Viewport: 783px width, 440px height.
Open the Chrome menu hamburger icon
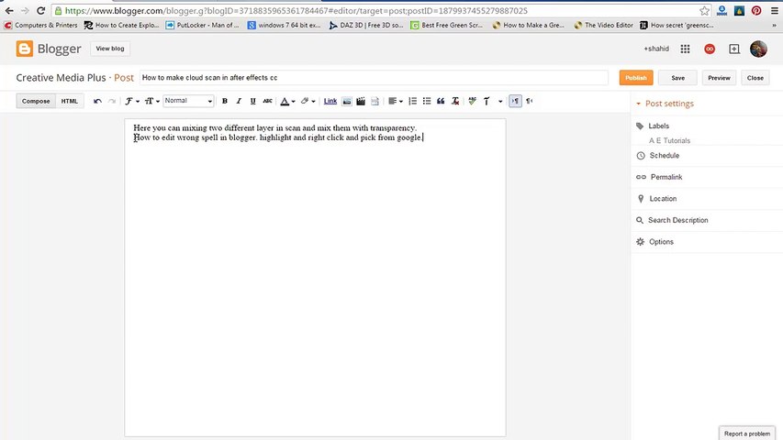click(x=774, y=10)
